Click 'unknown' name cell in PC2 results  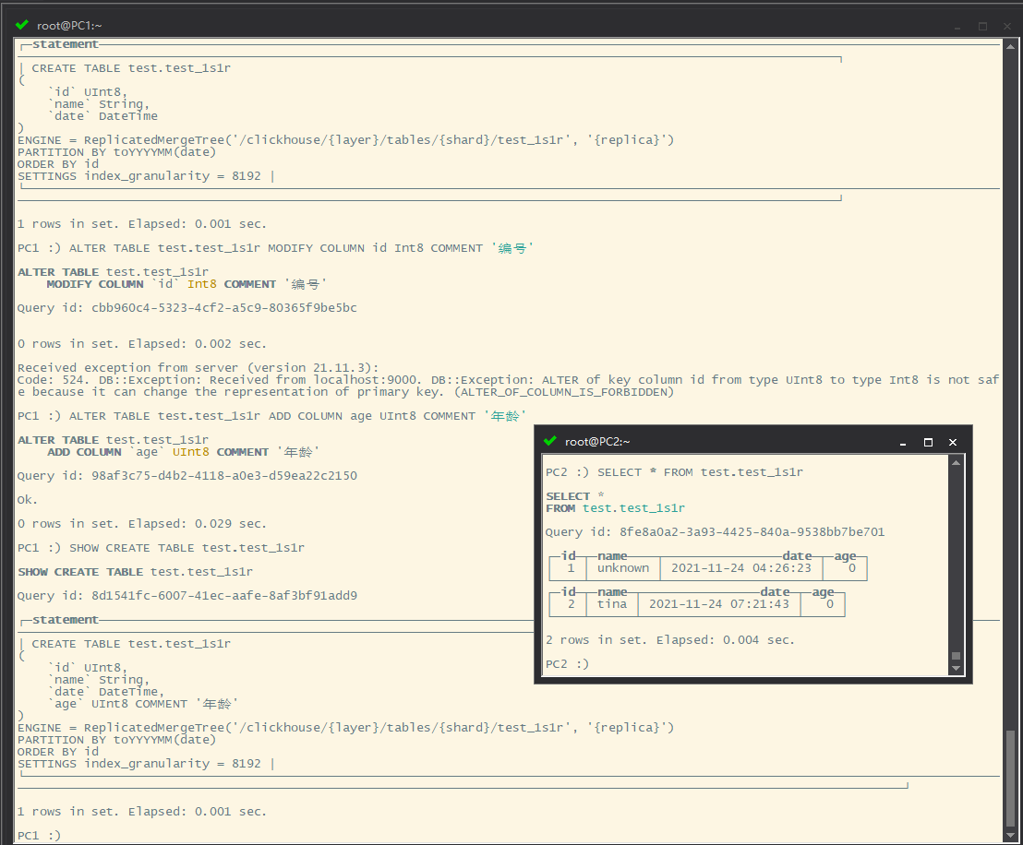coord(623,568)
